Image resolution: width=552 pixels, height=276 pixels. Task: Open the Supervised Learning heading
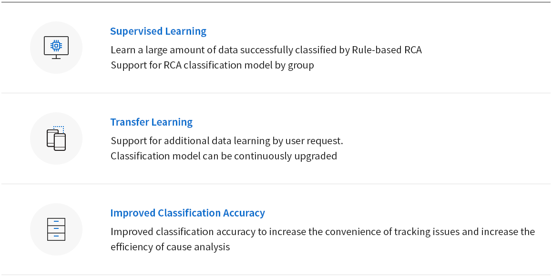coord(158,31)
